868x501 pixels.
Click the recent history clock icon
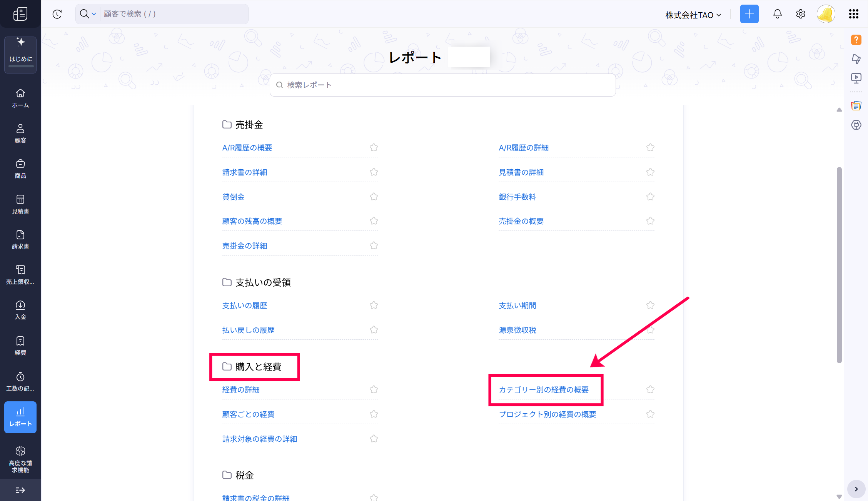point(57,14)
